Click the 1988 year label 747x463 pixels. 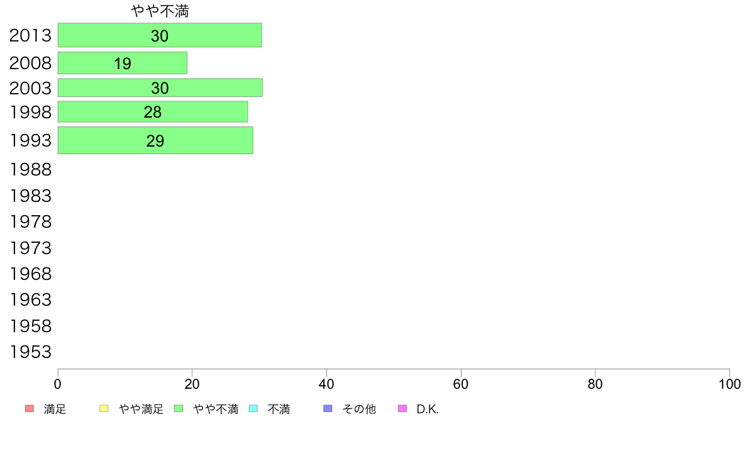tap(30, 170)
